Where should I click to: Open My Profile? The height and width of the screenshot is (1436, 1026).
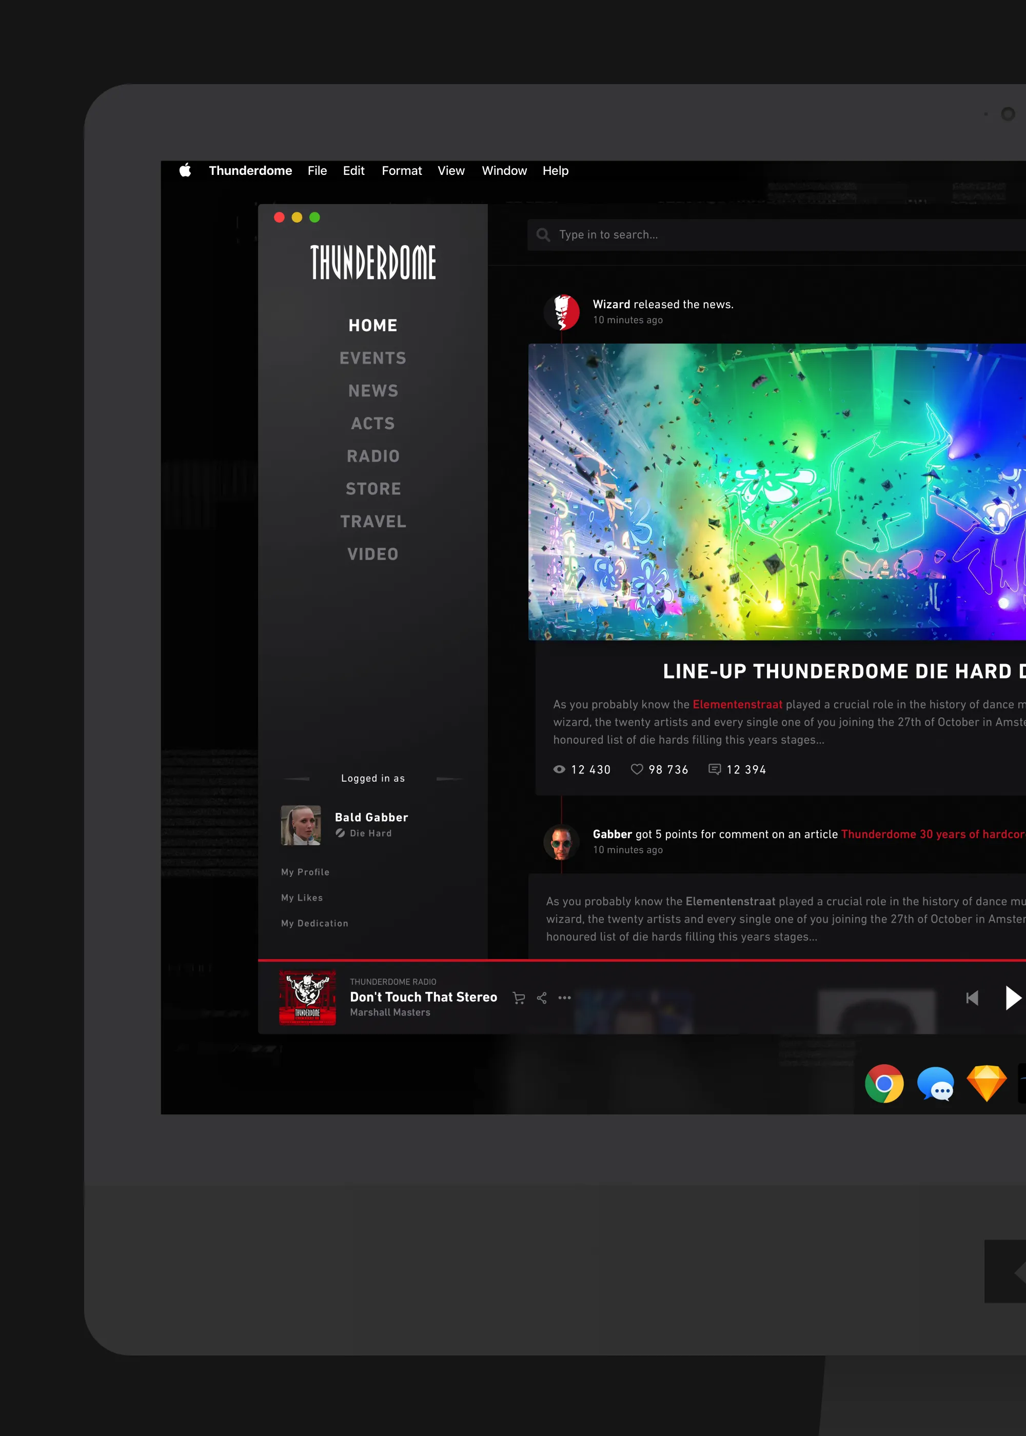click(305, 872)
